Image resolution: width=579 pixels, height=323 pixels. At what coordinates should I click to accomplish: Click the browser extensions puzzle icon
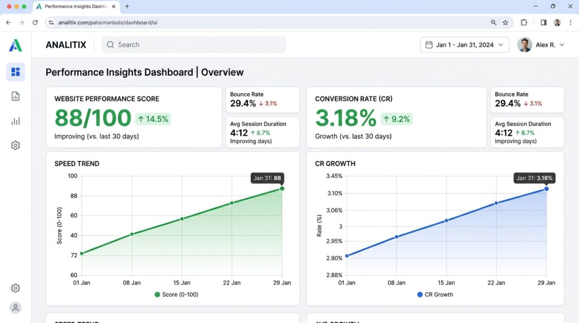[524, 23]
